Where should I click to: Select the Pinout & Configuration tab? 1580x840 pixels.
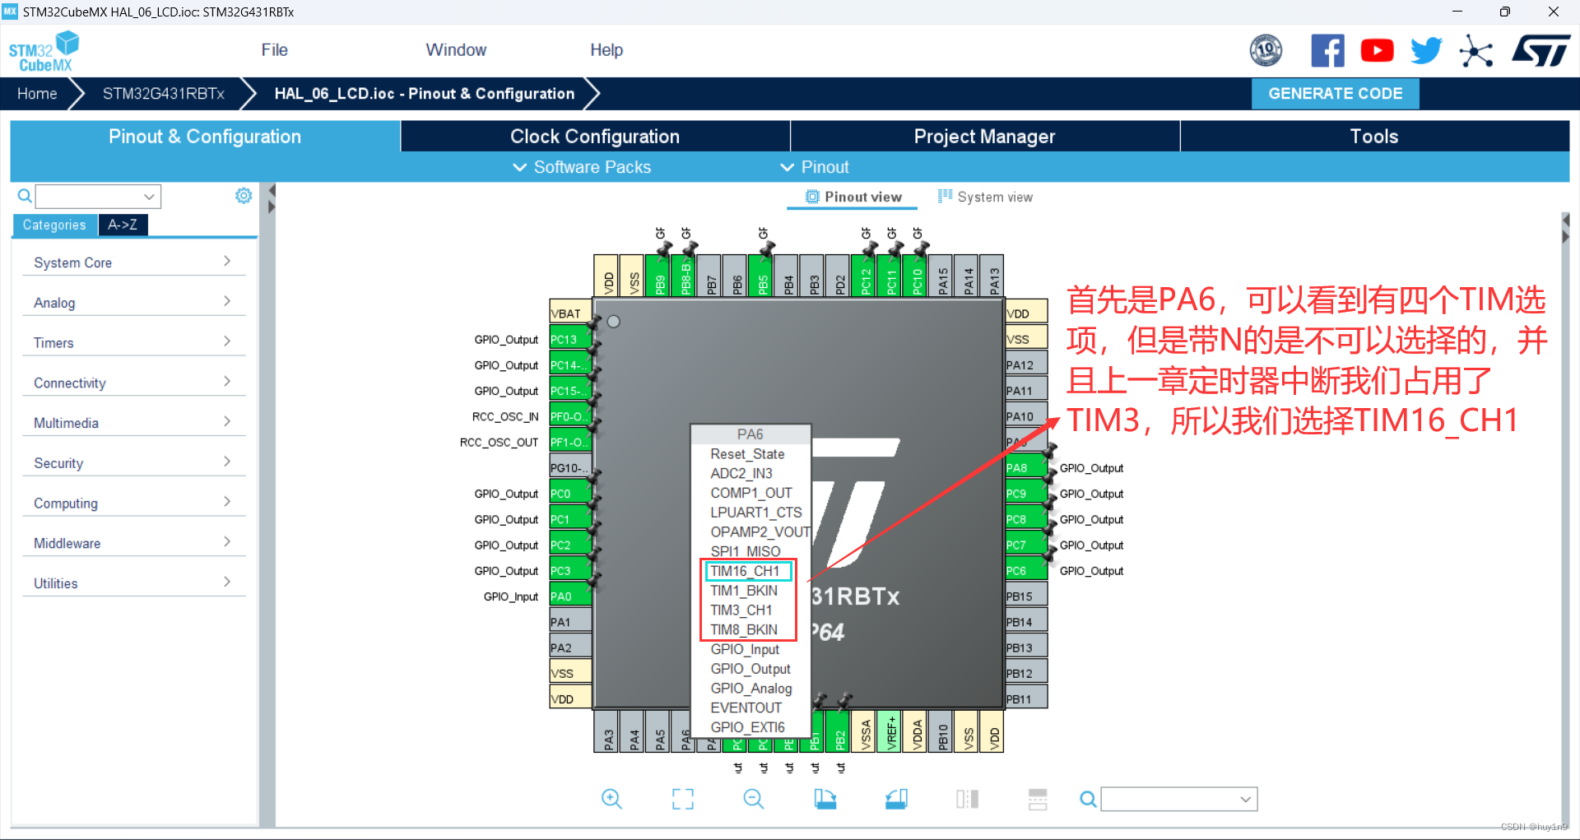click(205, 137)
